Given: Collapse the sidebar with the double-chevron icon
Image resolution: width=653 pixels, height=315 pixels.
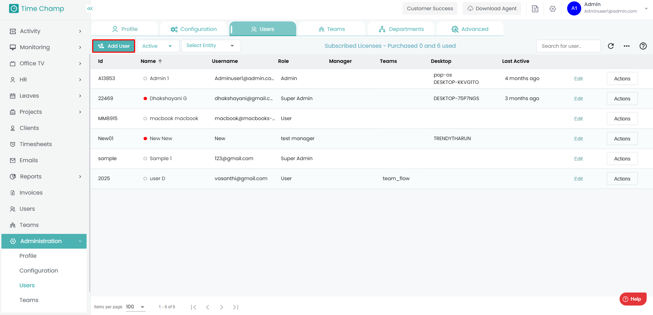Looking at the screenshot, I should (x=90, y=8).
